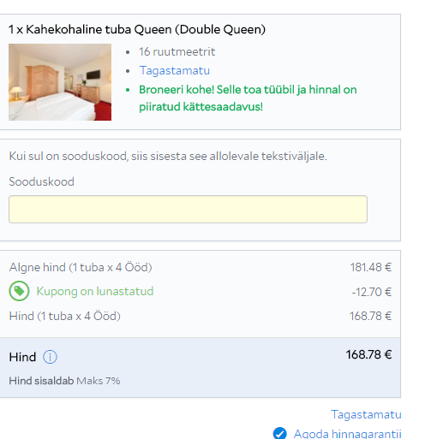Focus the Sooduskood input field
The height and width of the screenshot is (439, 425).
(188, 209)
